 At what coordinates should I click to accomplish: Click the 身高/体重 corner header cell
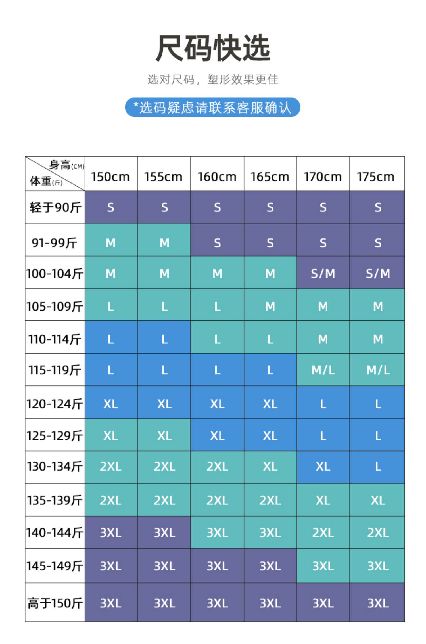click(55, 173)
